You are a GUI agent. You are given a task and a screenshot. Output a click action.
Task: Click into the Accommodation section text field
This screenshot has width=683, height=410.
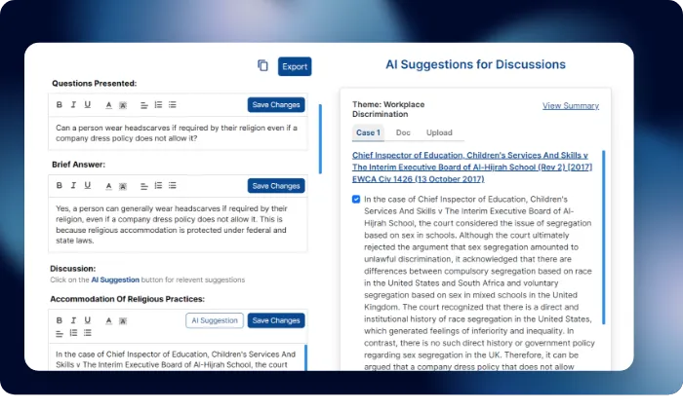(177, 358)
